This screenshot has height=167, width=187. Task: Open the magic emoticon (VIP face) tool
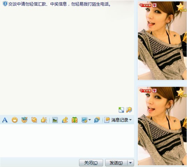24,120
